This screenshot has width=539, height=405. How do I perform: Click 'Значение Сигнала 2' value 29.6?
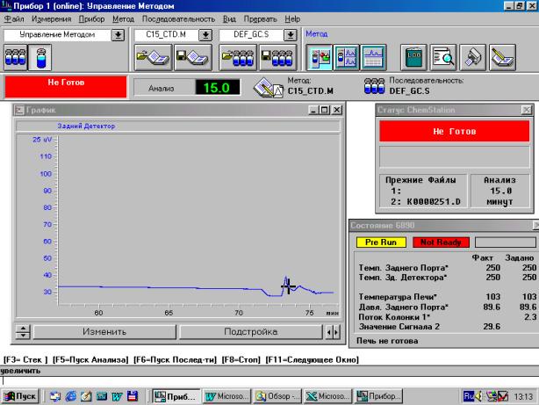pyautogui.click(x=492, y=327)
